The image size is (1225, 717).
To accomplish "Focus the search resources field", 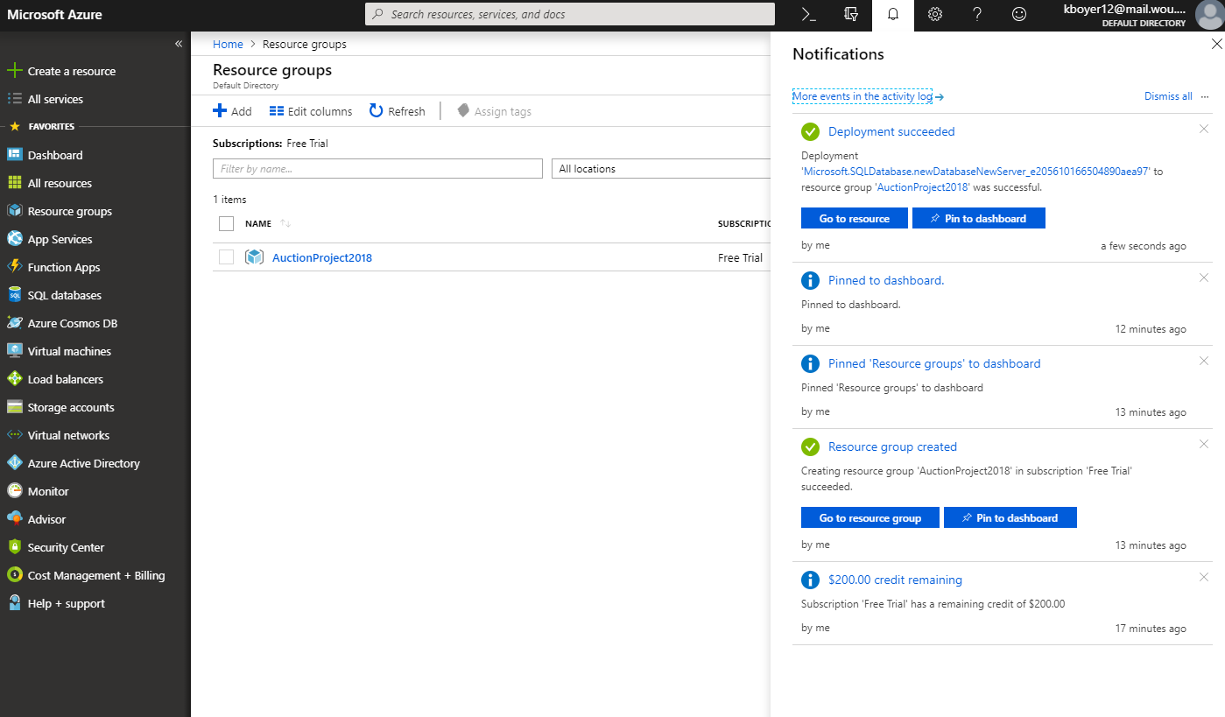I will tap(569, 14).
